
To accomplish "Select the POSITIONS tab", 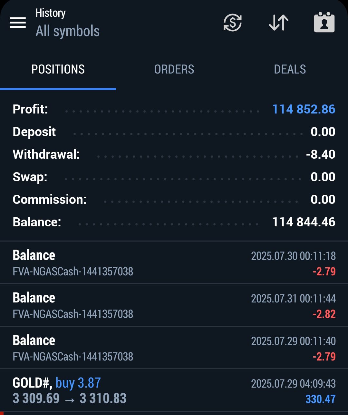I will pyautogui.click(x=58, y=69).
